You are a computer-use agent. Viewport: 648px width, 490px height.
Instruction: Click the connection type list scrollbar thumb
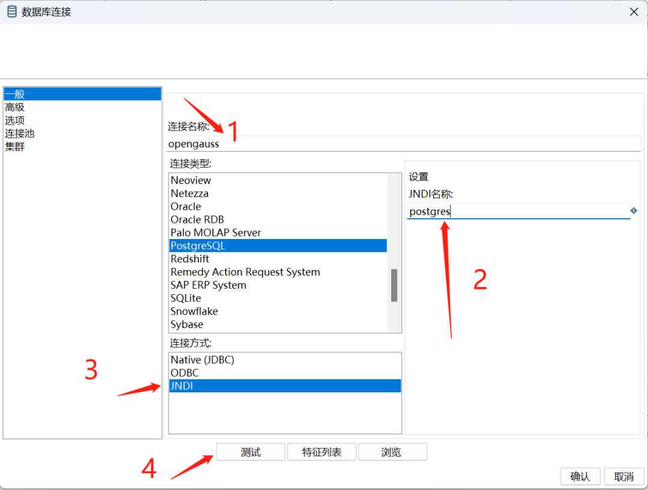(x=394, y=285)
